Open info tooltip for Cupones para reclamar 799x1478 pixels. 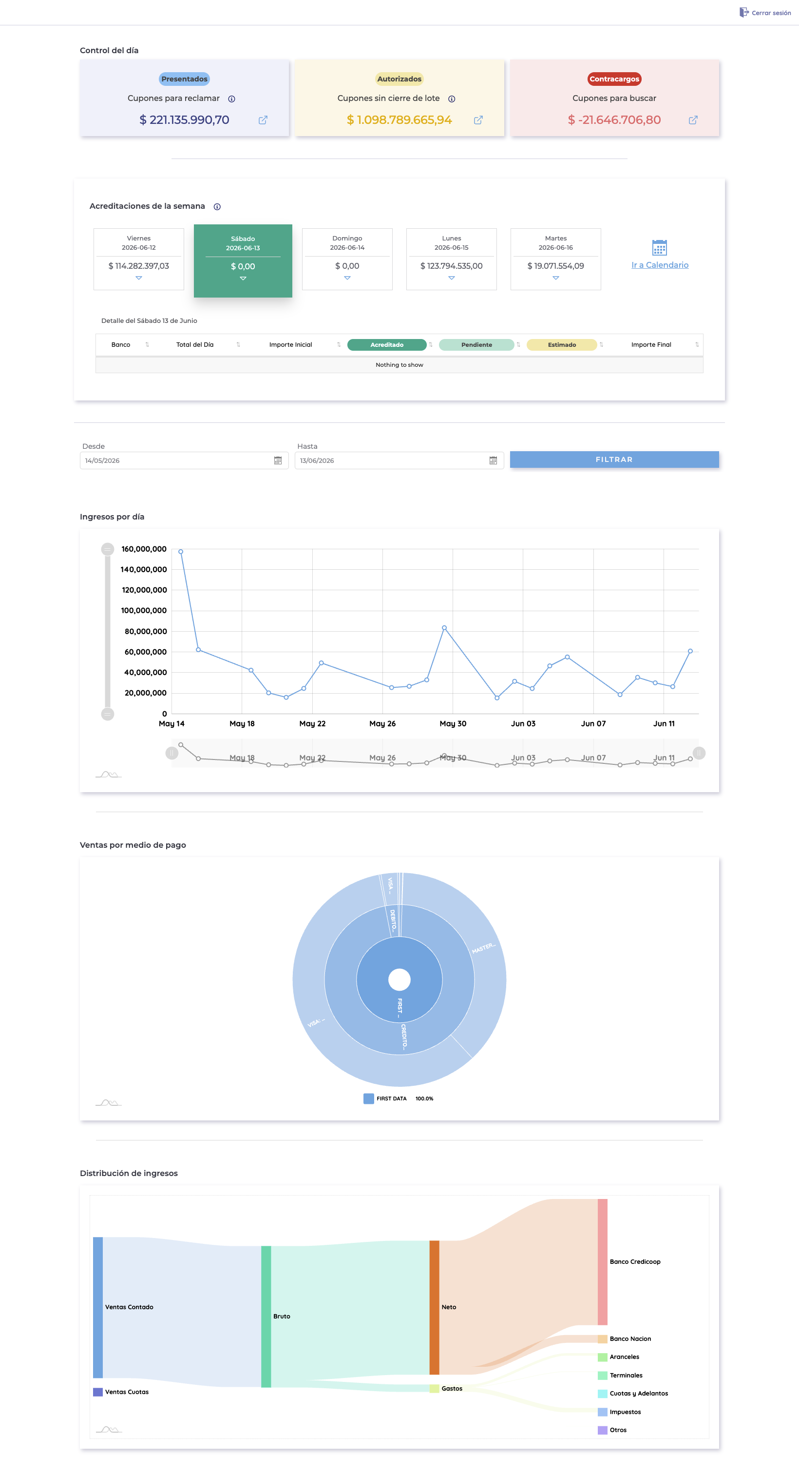click(x=231, y=99)
